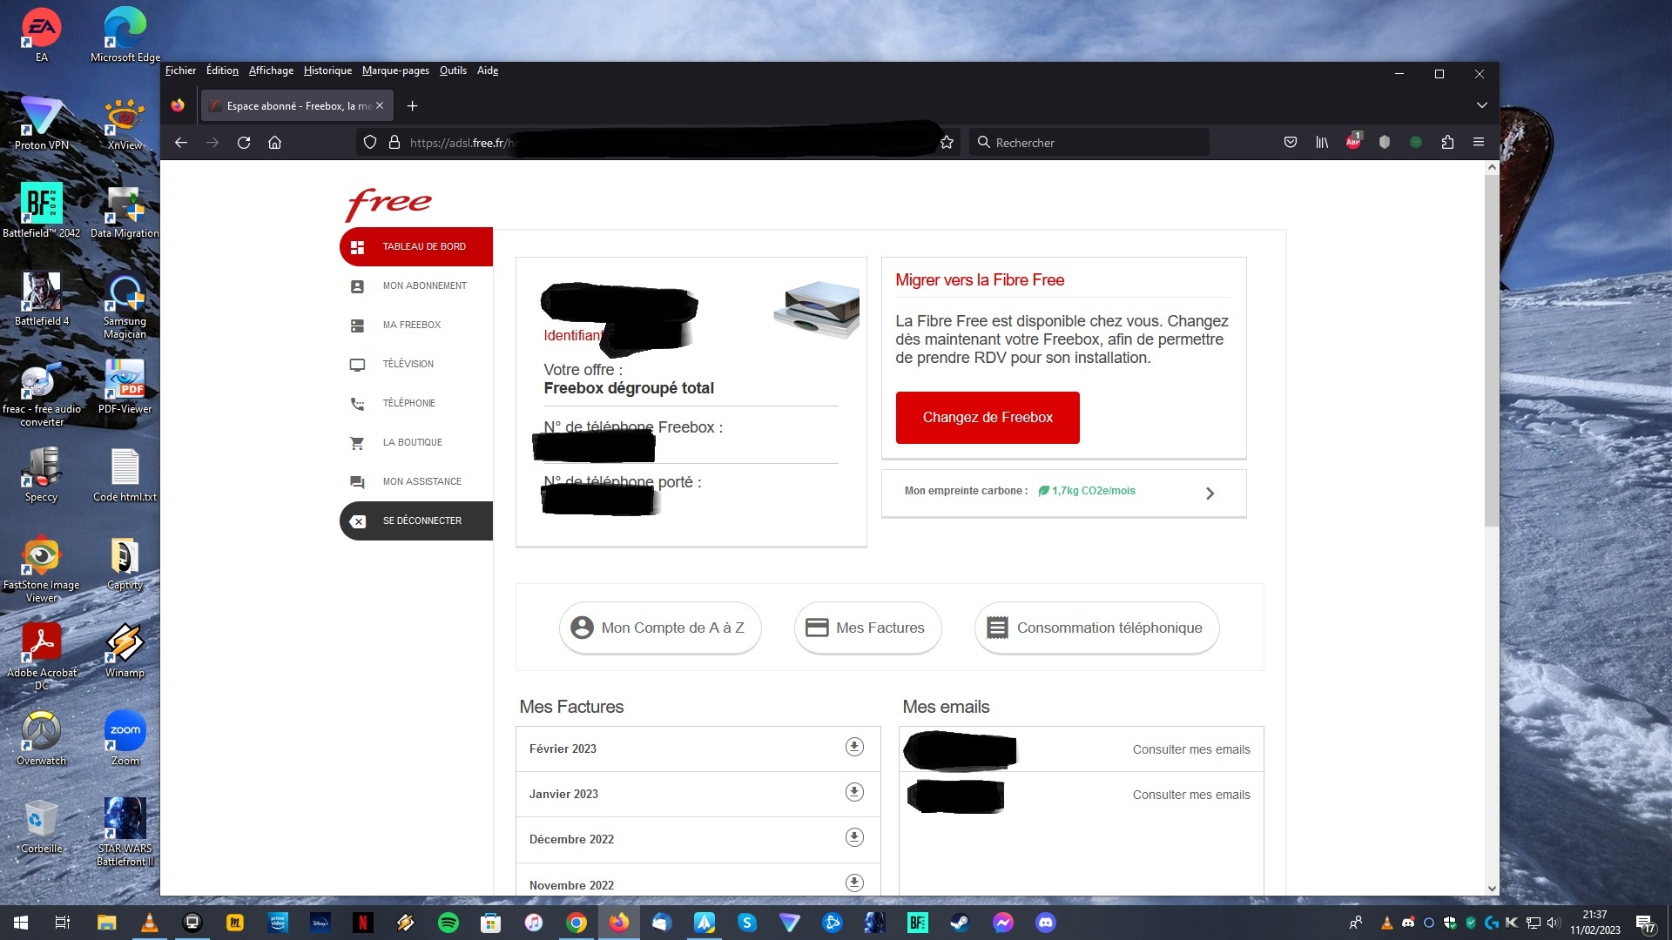The width and height of the screenshot is (1672, 940).
Task: Open the Firefox hamburger application menu
Action: click(1479, 142)
